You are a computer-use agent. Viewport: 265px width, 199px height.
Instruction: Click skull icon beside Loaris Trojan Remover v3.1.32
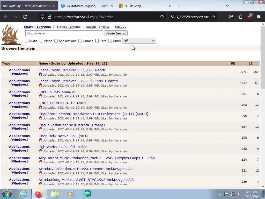point(41,74)
